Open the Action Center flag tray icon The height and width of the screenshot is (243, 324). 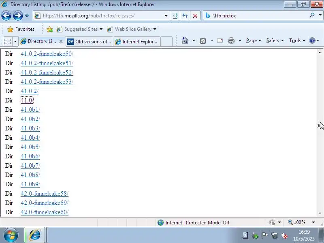[x=265, y=235]
